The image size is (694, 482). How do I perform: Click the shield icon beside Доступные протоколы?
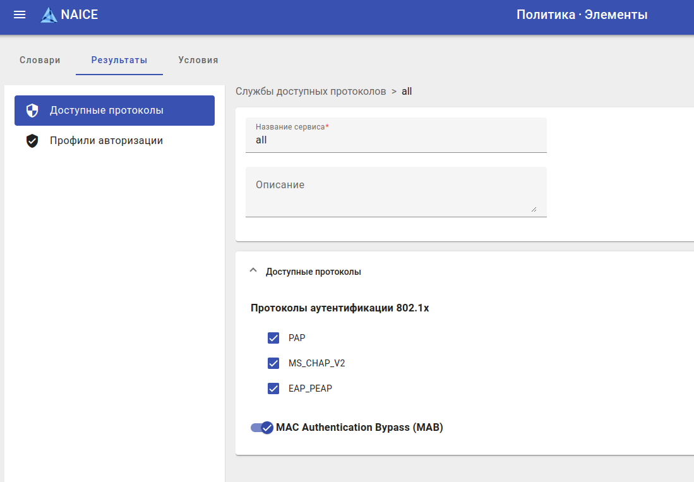32,111
